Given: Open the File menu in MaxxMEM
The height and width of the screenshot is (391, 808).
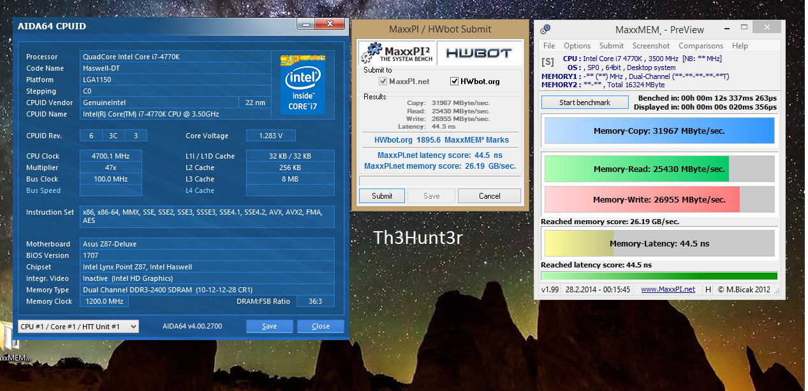Looking at the screenshot, I should (x=549, y=46).
